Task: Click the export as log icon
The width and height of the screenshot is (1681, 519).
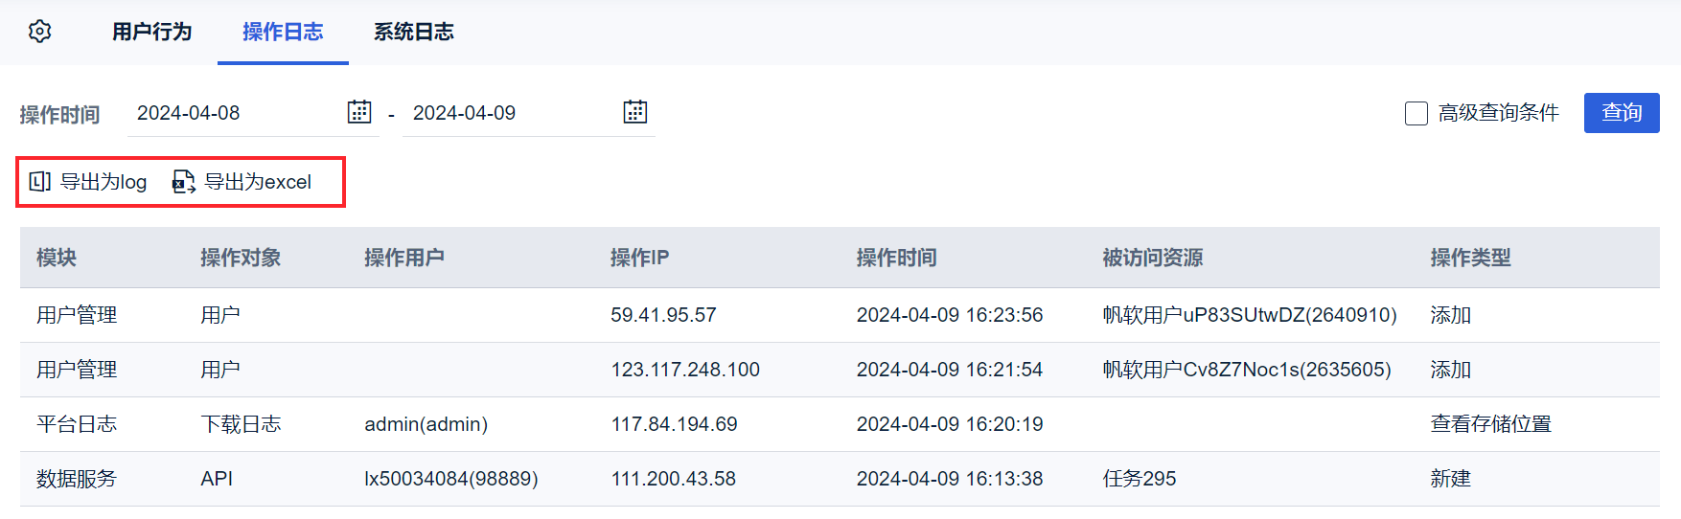Action: click(39, 181)
